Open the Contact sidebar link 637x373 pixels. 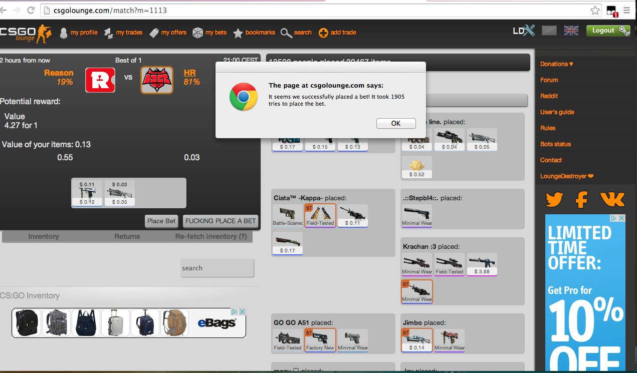(551, 160)
